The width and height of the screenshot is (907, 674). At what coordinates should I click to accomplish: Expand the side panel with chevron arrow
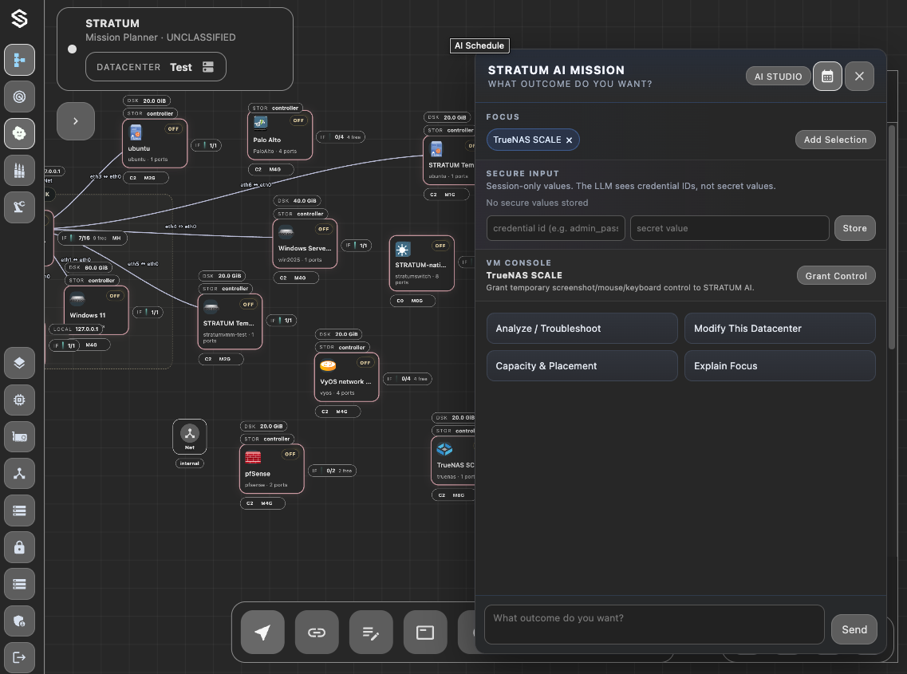76,121
